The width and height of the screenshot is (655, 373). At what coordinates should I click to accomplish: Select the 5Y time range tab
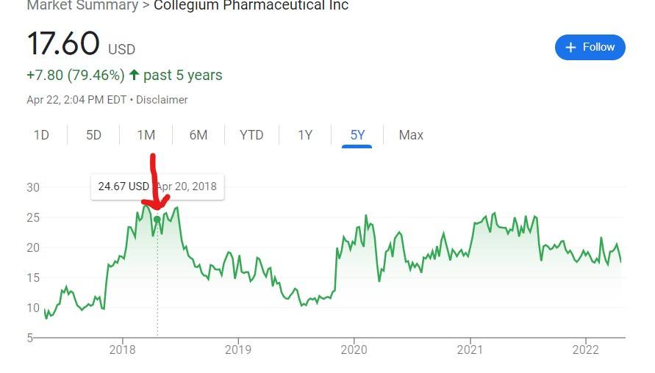(357, 135)
